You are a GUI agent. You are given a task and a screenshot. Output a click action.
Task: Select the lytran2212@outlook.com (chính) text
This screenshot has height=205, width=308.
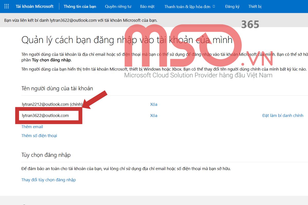pos(52,104)
